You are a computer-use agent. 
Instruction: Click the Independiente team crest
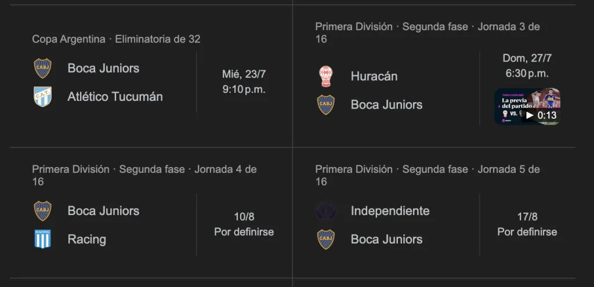[x=325, y=211]
